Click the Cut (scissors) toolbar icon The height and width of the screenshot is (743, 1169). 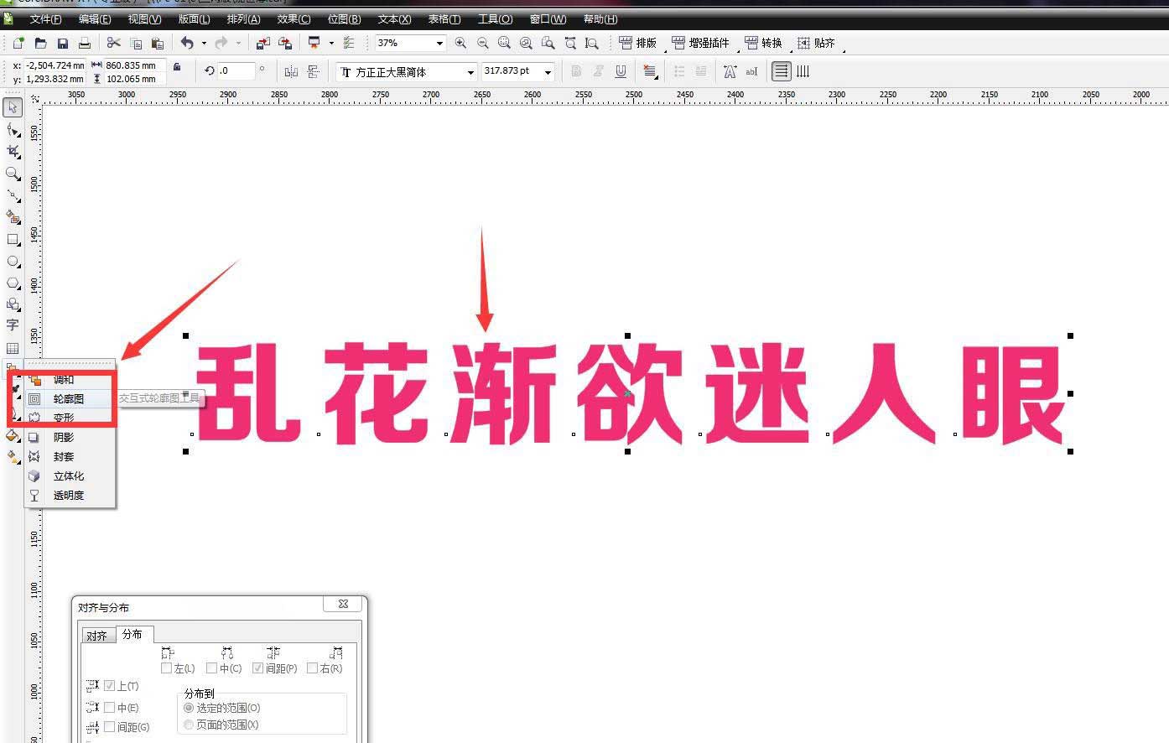(114, 43)
